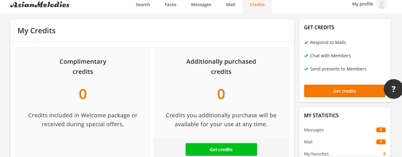The height and width of the screenshot is (157, 402).
Task: Go to the Messages tab in the top navigation
Action: [x=201, y=5]
